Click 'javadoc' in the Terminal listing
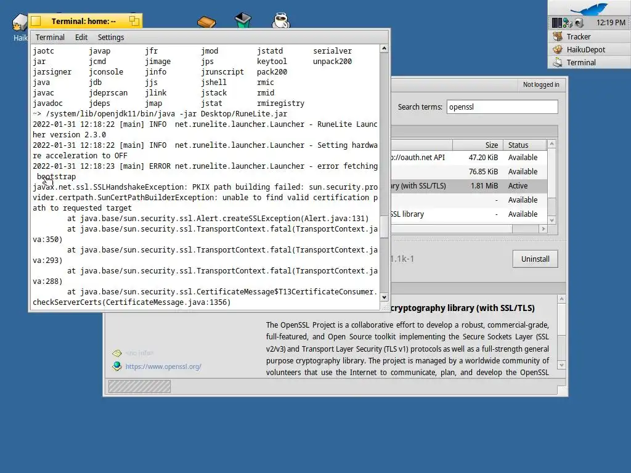Screen dimensions: 631x473 [x=48, y=103]
